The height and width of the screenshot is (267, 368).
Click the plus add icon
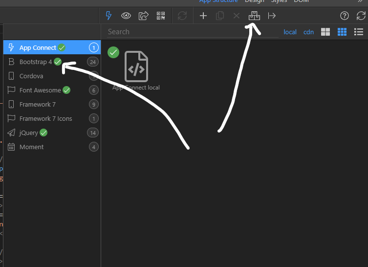(x=203, y=16)
